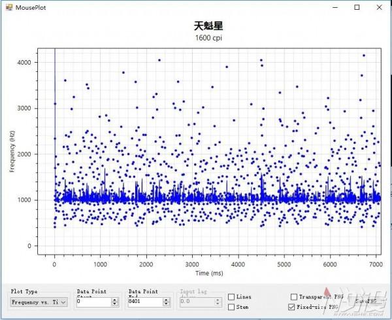Click the Data Point Start input field
Viewport: 392px width, 320px height.
94,302
